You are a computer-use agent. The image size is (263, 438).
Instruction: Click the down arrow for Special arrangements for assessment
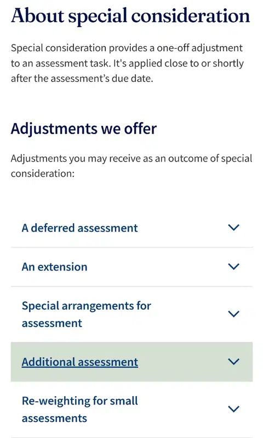[233, 314]
